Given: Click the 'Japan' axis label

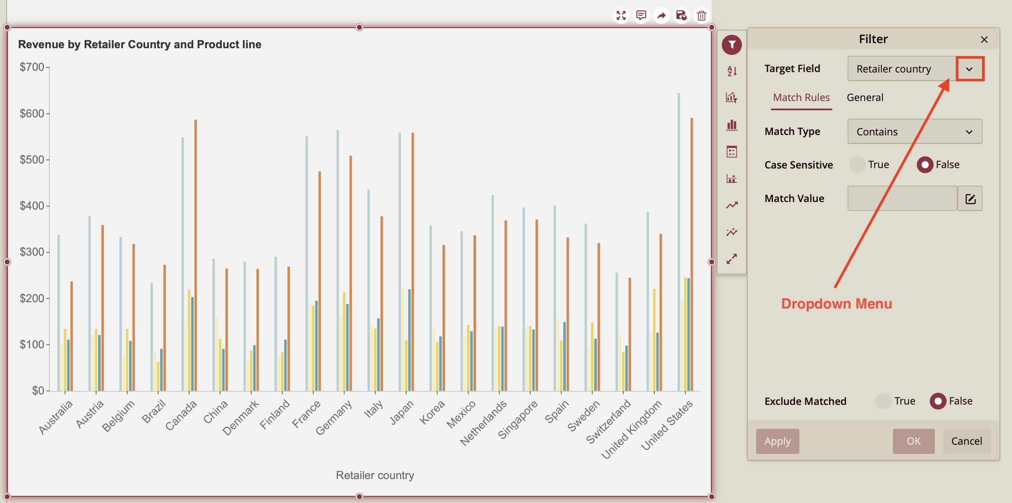Looking at the screenshot, I should (402, 412).
